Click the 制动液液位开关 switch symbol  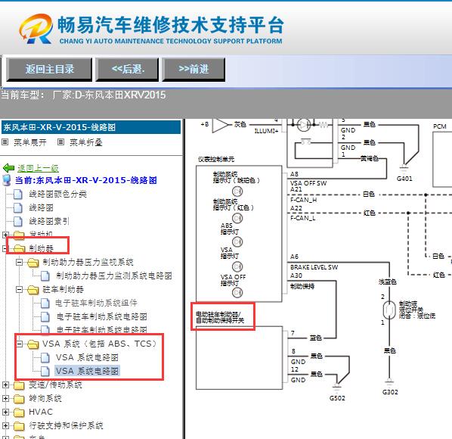pyautogui.click(x=389, y=310)
